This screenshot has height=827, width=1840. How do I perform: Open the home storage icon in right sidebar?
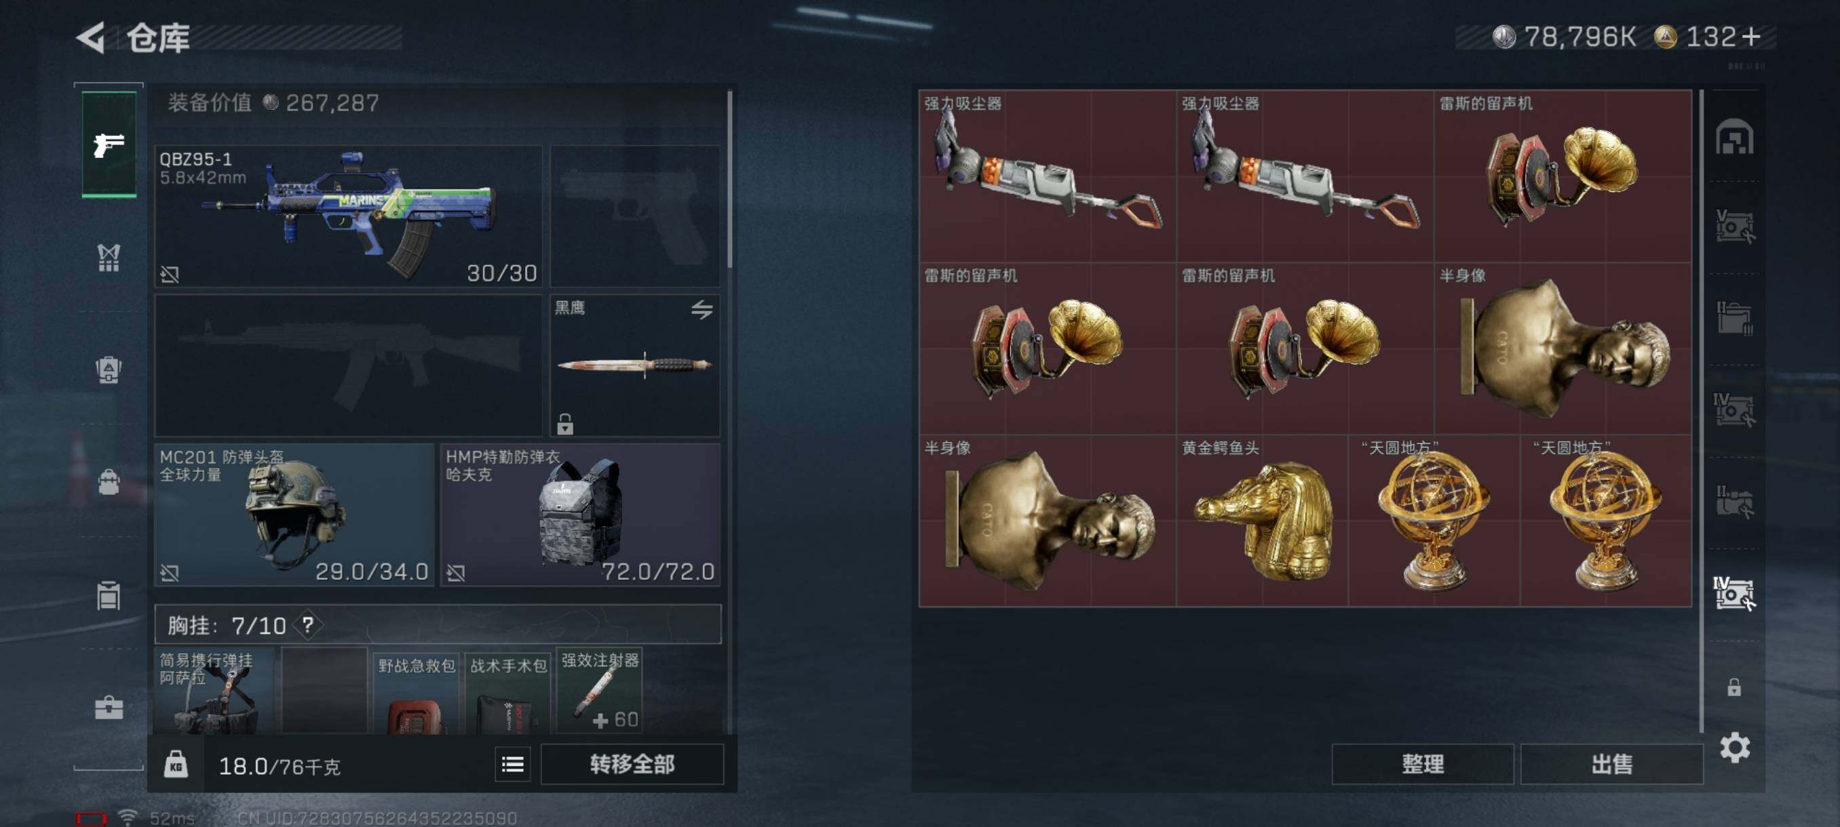pos(1734,137)
